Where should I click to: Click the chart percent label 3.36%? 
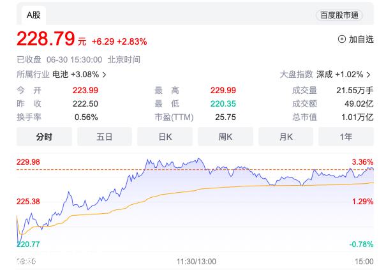click(x=362, y=162)
